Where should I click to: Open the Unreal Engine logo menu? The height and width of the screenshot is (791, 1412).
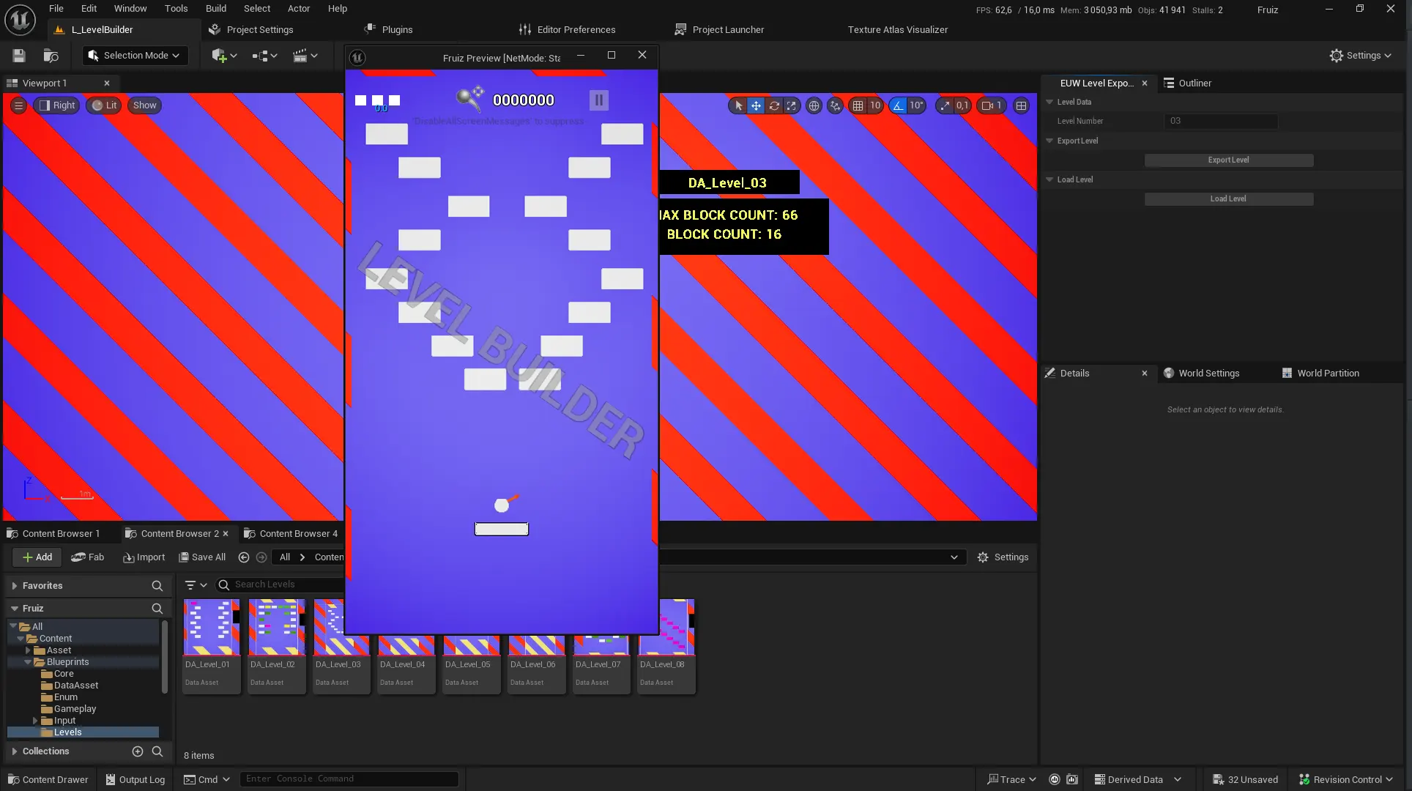[x=20, y=20]
